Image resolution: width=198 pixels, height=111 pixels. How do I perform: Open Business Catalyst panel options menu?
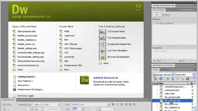click(x=195, y=65)
